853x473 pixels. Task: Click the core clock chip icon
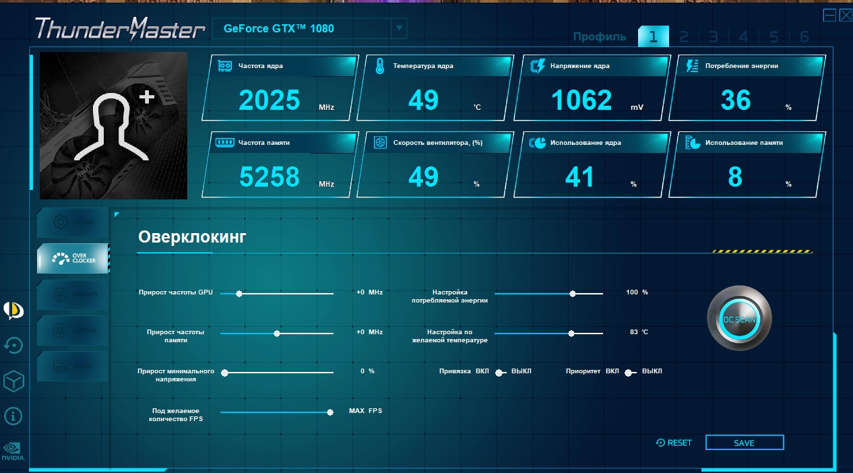click(x=224, y=66)
